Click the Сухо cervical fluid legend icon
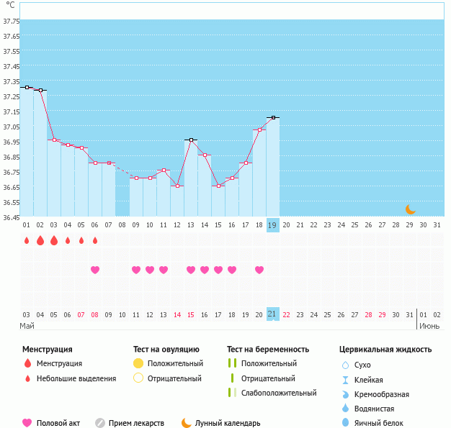 [x=346, y=365]
